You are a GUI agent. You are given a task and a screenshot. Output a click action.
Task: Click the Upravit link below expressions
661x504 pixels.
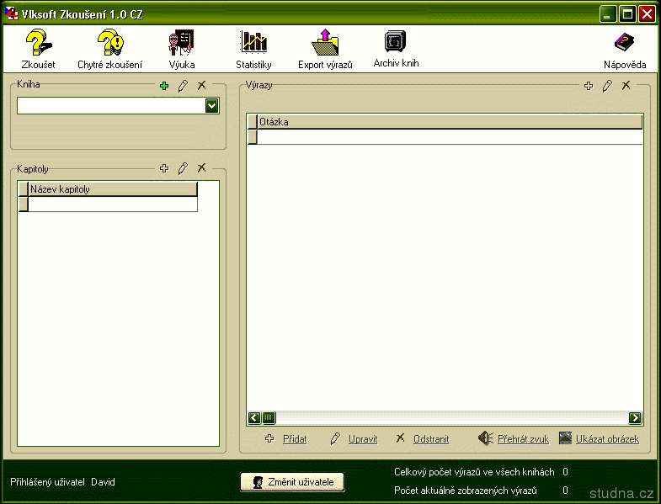363,439
